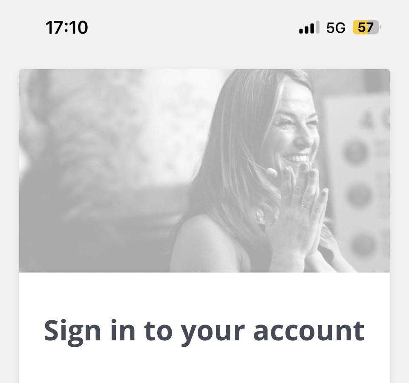Tap the 5G network indicator
The image size is (409, 383).
[x=336, y=28]
